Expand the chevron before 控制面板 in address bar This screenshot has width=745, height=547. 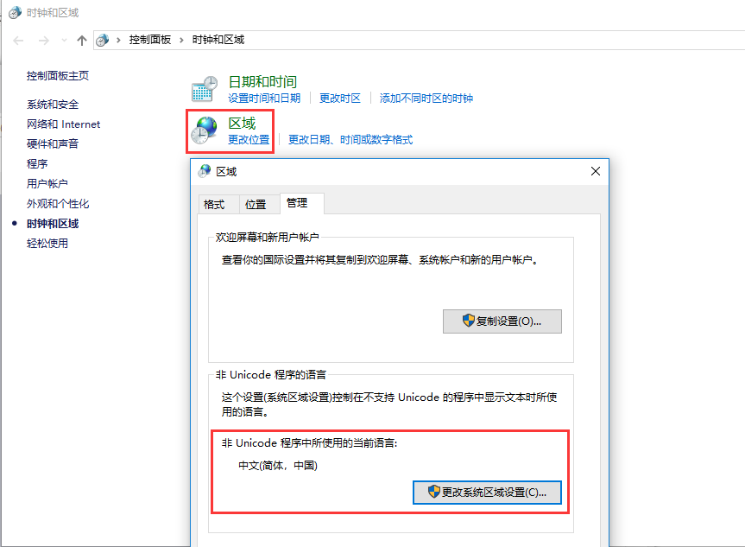[118, 40]
